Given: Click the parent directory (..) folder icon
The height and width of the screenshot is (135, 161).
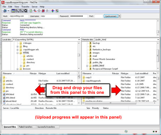Looking at the screenshot, I should click(4, 77).
